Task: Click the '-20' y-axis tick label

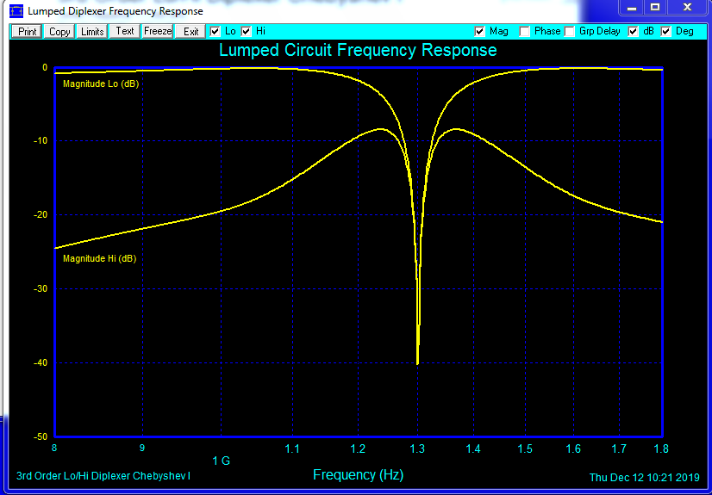Action: pyautogui.click(x=41, y=214)
